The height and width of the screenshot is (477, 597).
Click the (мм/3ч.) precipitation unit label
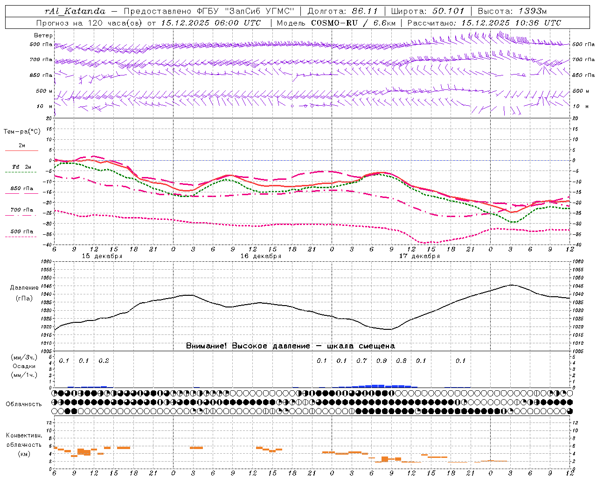pyautogui.click(x=24, y=357)
